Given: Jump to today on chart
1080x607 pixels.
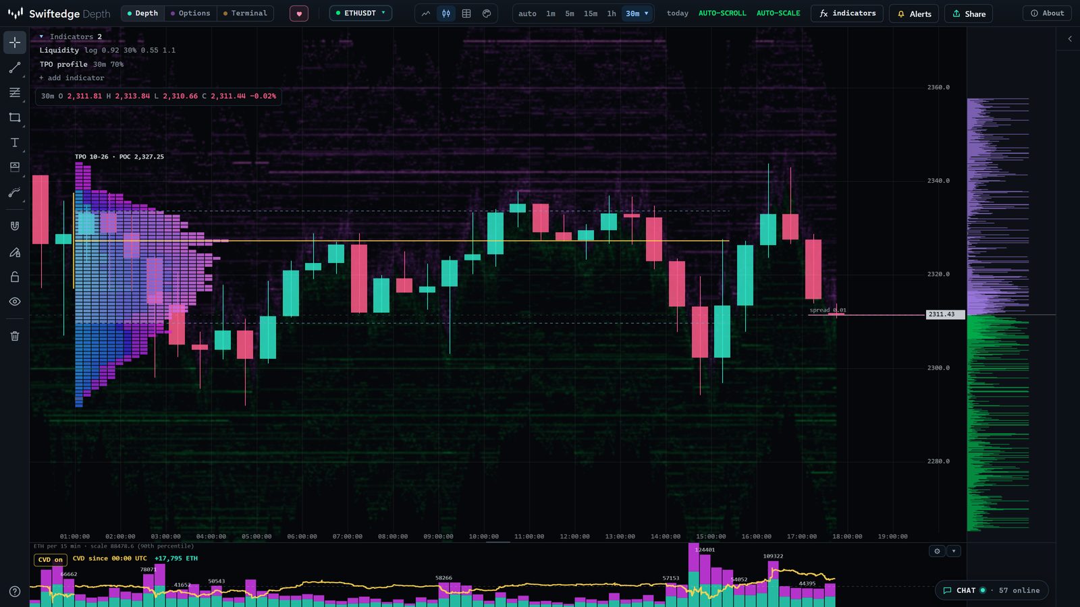Looking at the screenshot, I should [x=678, y=13].
